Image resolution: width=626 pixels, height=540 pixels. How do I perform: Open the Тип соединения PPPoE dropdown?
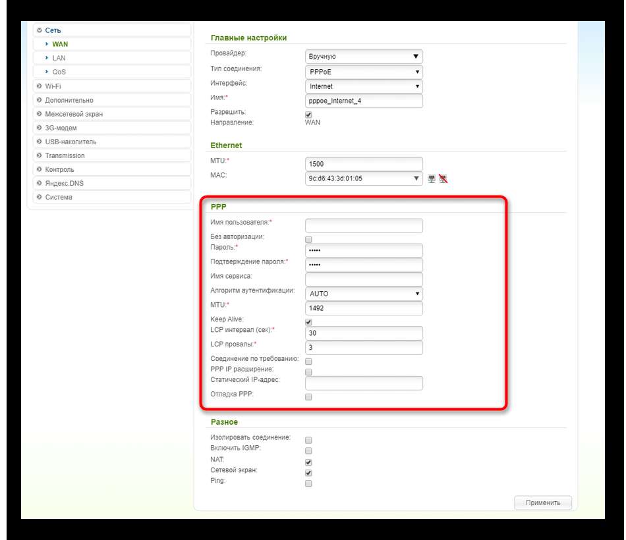click(364, 72)
